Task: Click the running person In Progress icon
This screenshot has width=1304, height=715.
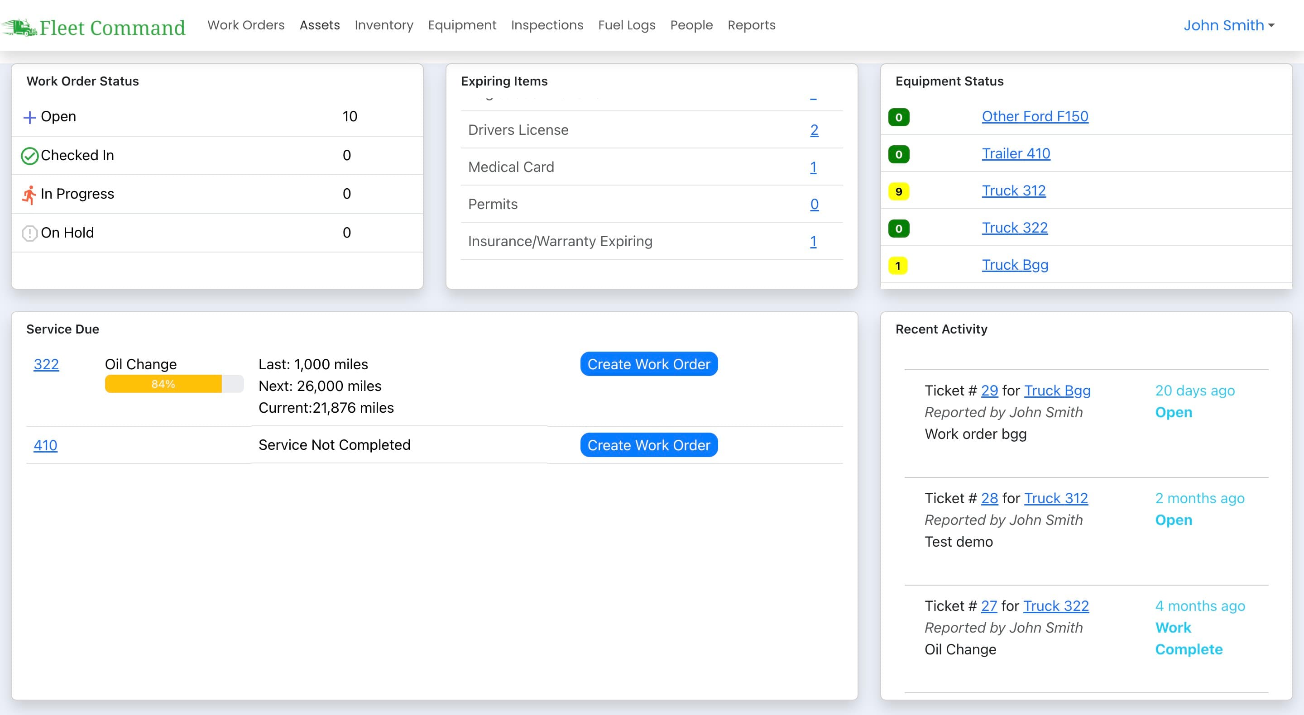Action: (29, 195)
